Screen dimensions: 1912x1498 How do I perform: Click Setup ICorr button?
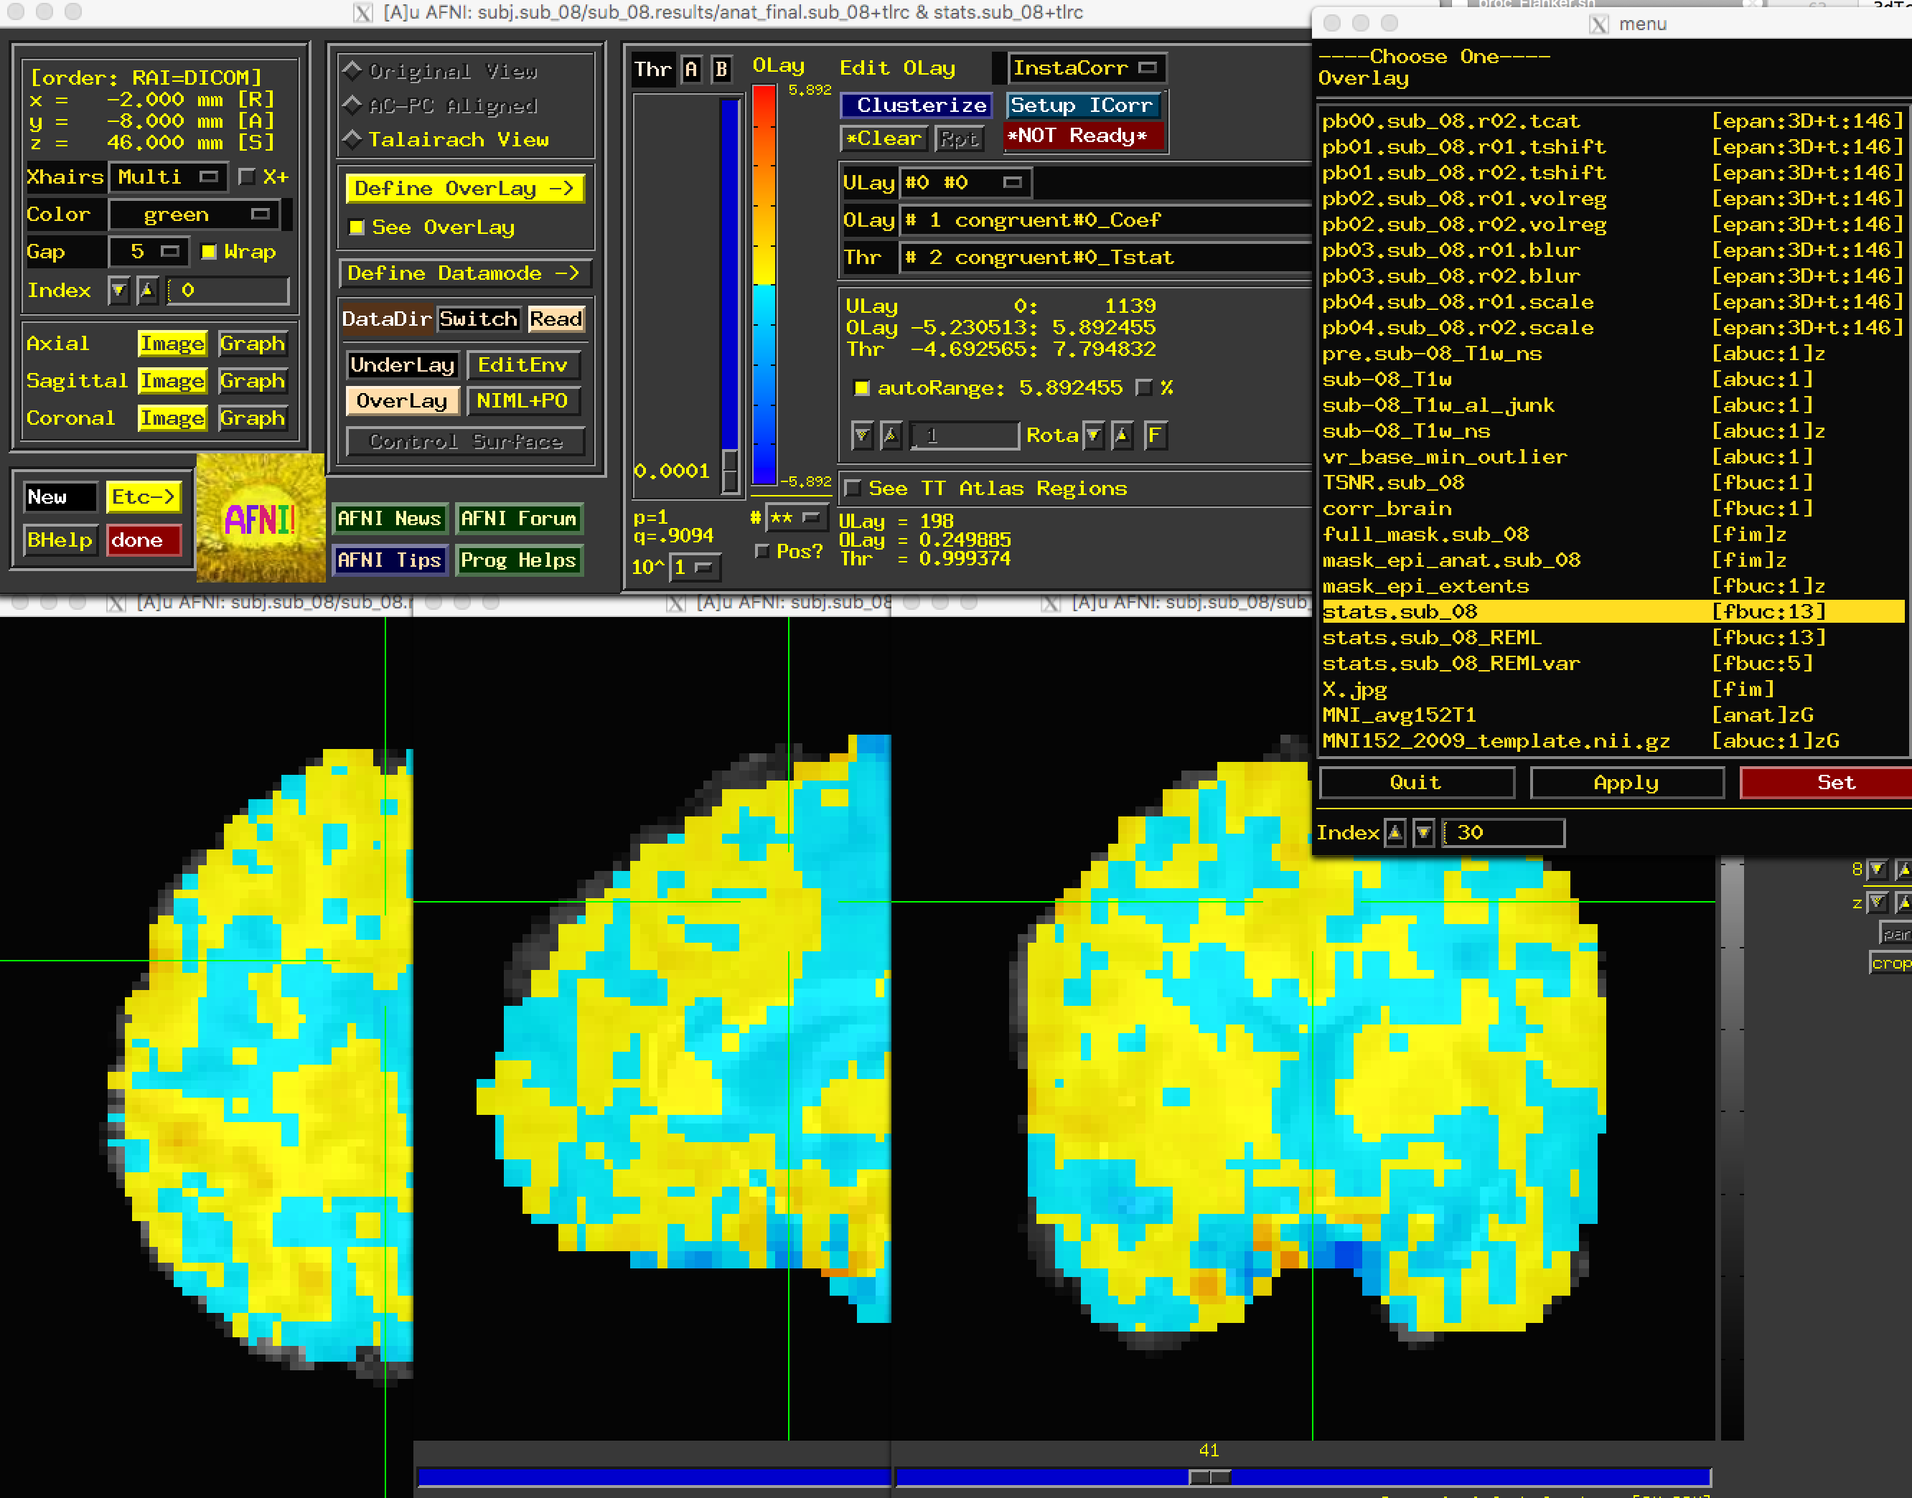click(x=1083, y=105)
